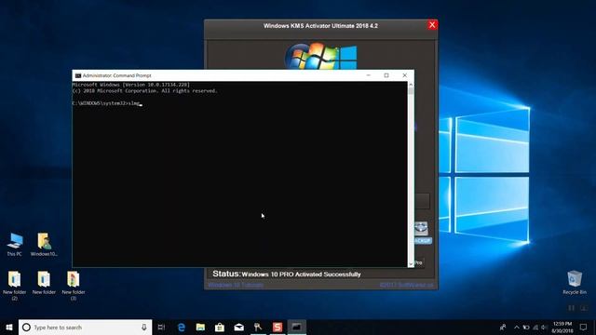Click the Microsoft Windows version line

tap(130, 85)
